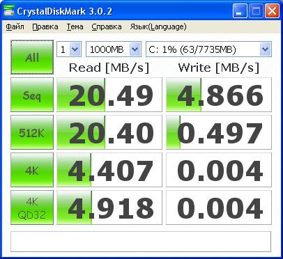Start the Seq benchmark test
Viewport: 283px width, 259px height.
[32, 95]
